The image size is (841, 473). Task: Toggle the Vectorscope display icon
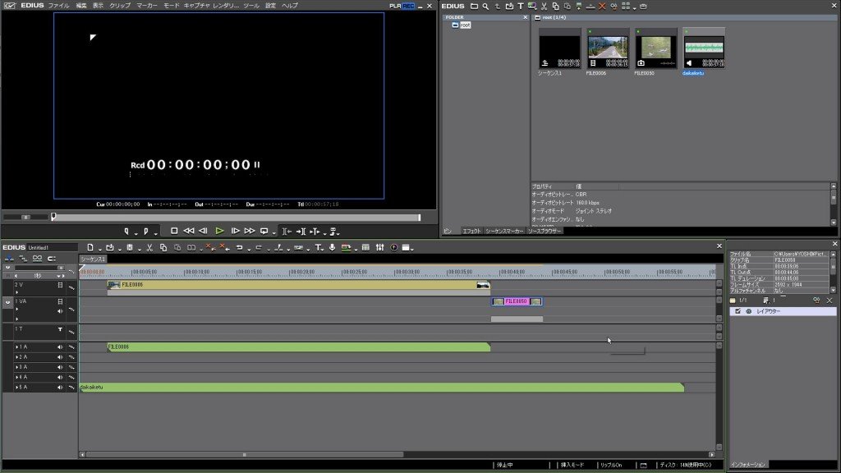click(393, 247)
